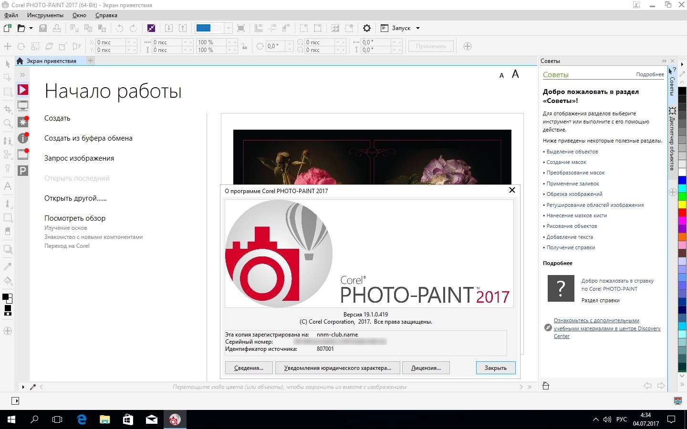Select the Fill bucket tool
The width and height of the screenshot is (687, 429).
coord(8,280)
